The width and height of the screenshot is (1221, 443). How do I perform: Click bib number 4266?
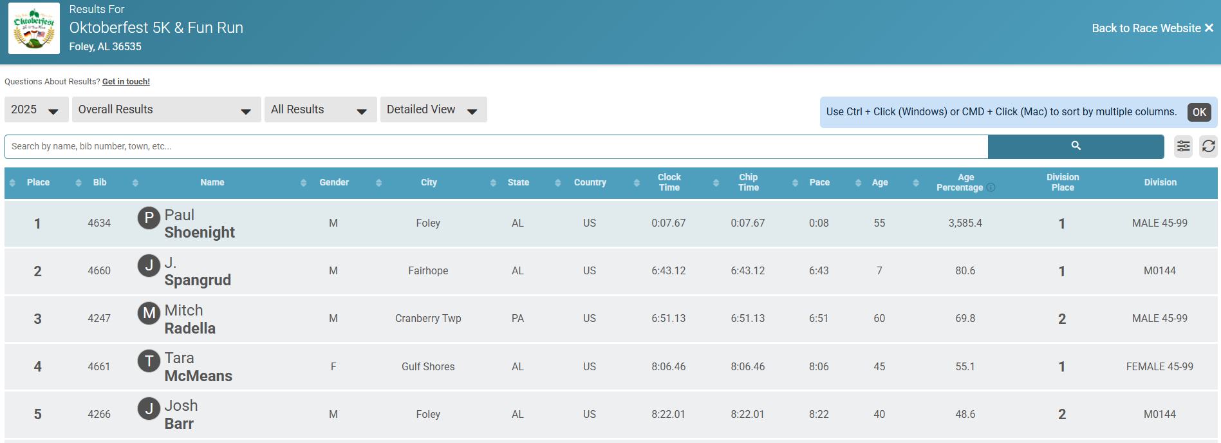[x=99, y=414]
